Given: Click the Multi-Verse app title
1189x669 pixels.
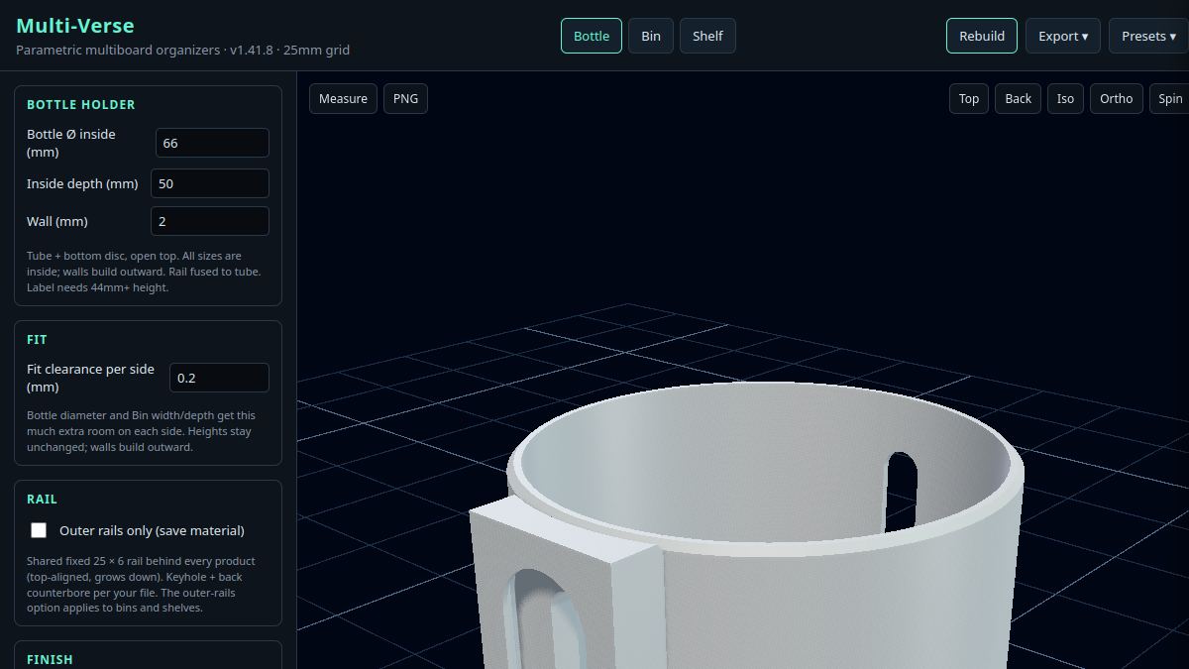Looking at the screenshot, I should [x=75, y=26].
